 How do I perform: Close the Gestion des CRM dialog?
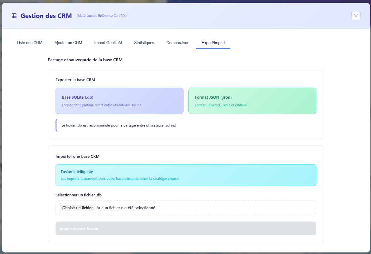[356, 16]
